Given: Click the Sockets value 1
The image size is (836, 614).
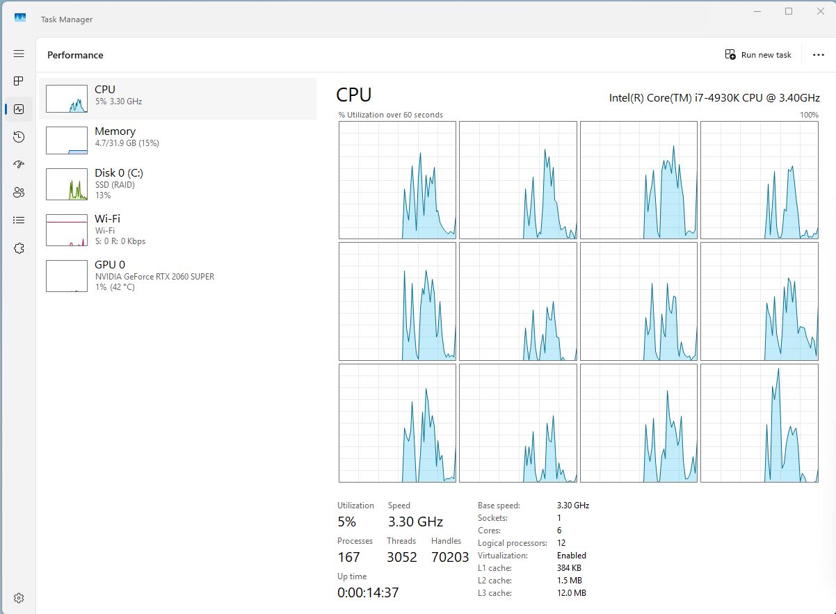Looking at the screenshot, I should (559, 518).
